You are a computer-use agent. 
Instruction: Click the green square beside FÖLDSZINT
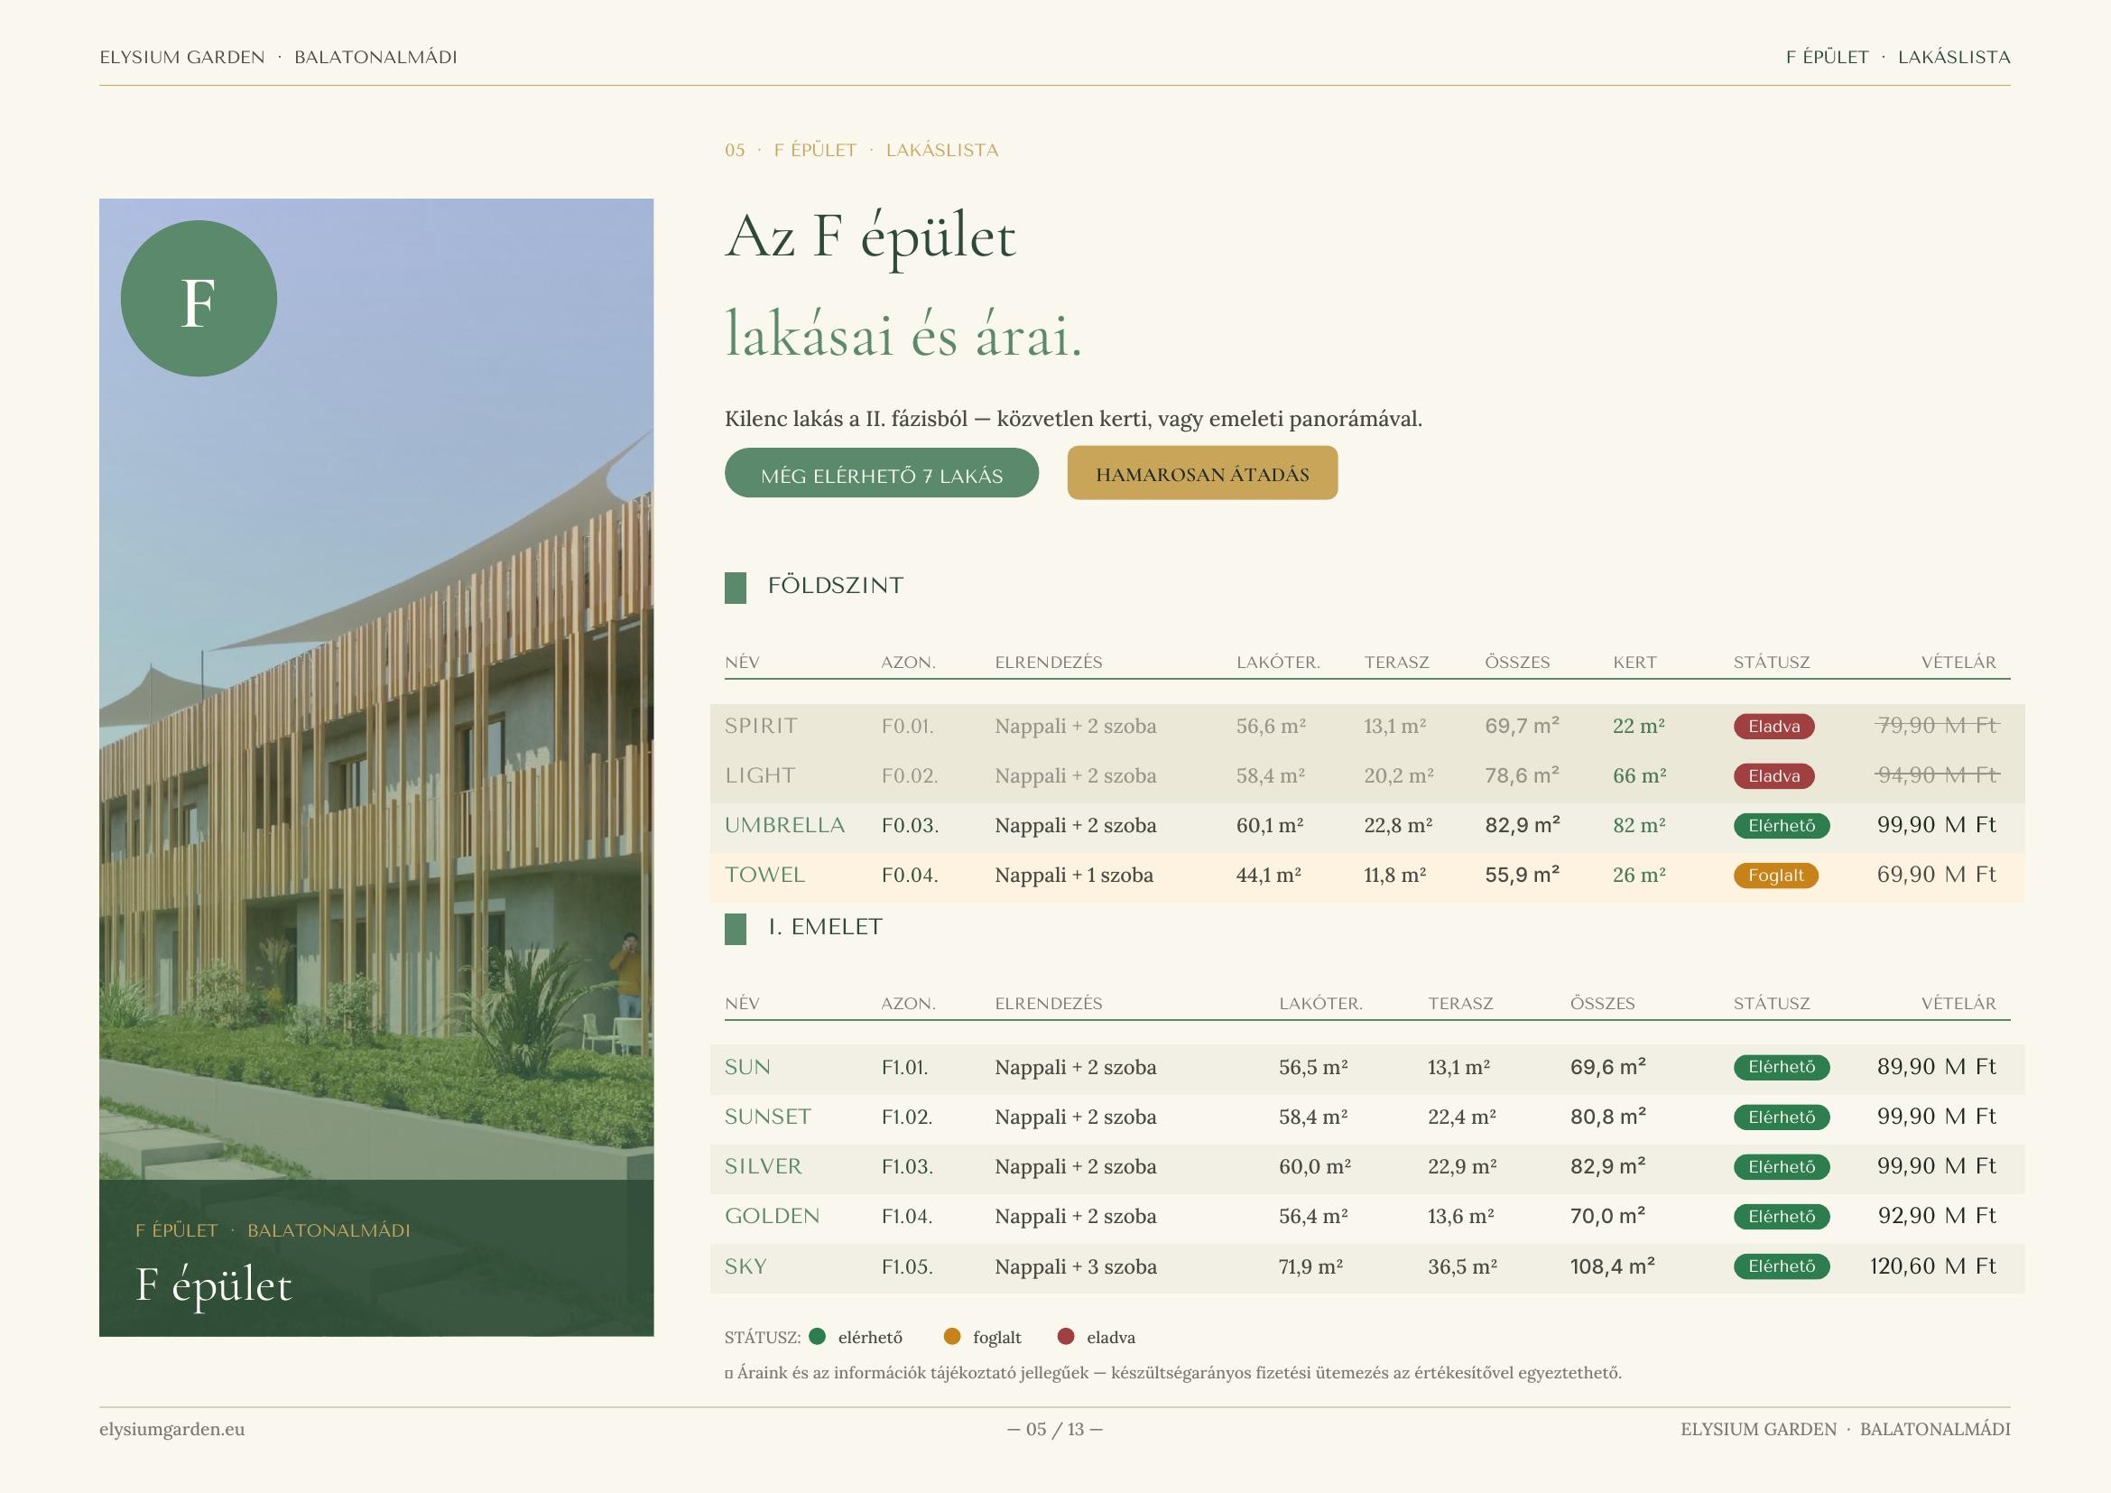click(735, 588)
